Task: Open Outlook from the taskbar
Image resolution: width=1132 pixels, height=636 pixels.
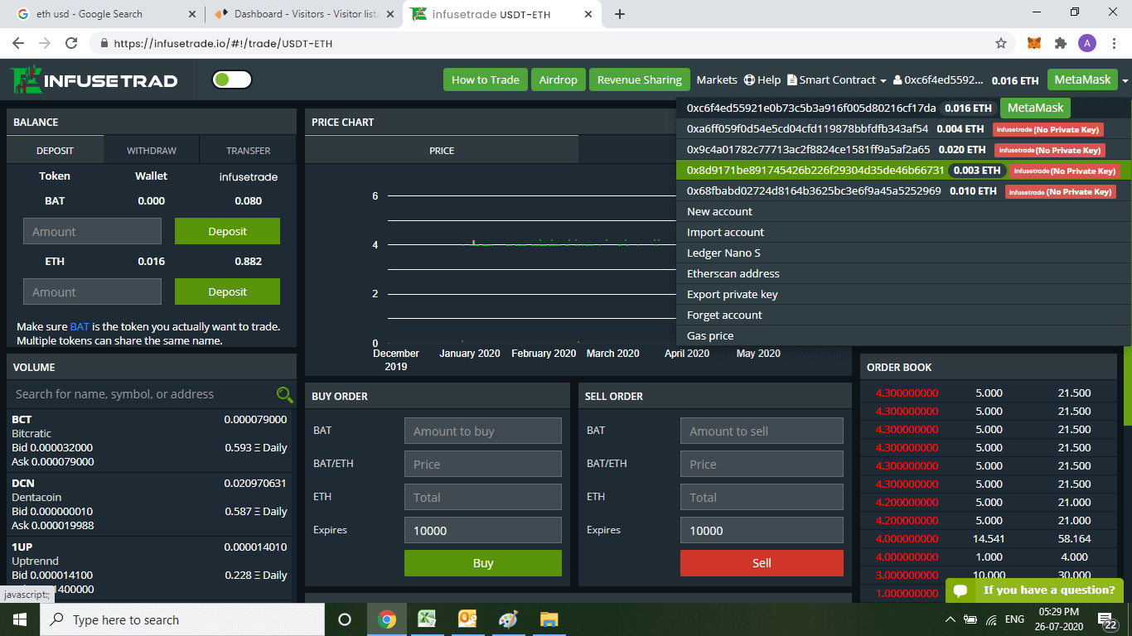Action: tap(467, 619)
